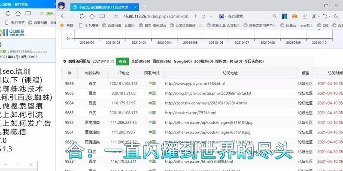Viewport: 343px width, 171px height.
Task: Open the user profile avatar in the browser
Action: tap(62, 6)
